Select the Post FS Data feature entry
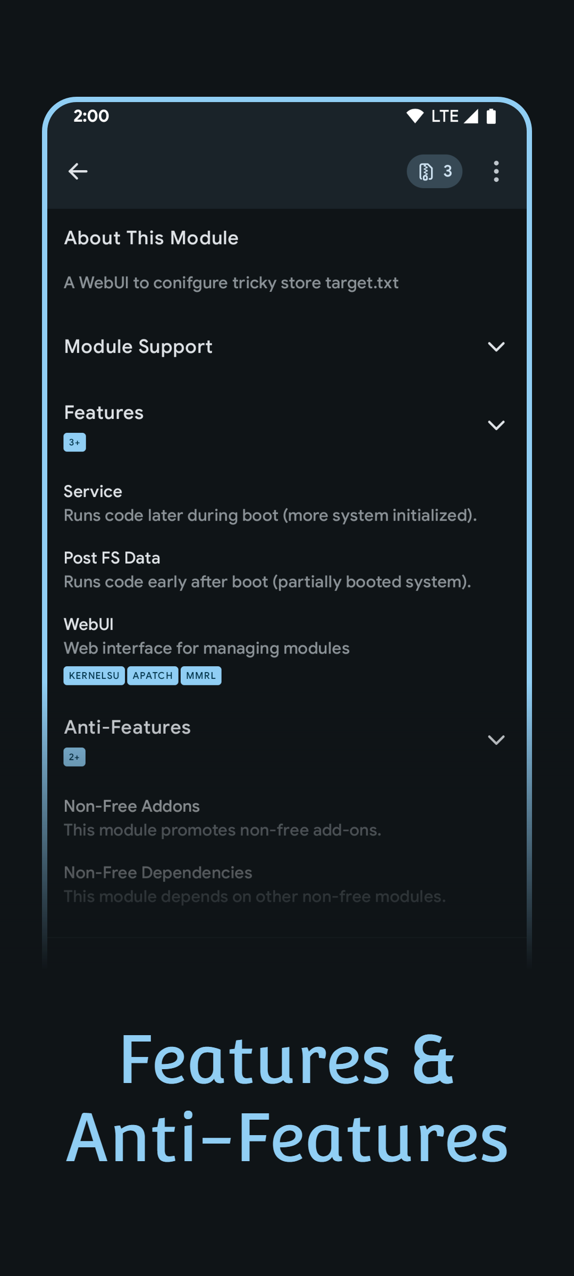The height and width of the screenshot is (1276, 574). tap(267, 569)
